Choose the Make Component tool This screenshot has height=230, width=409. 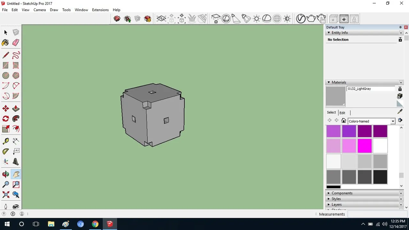[16, 32]
